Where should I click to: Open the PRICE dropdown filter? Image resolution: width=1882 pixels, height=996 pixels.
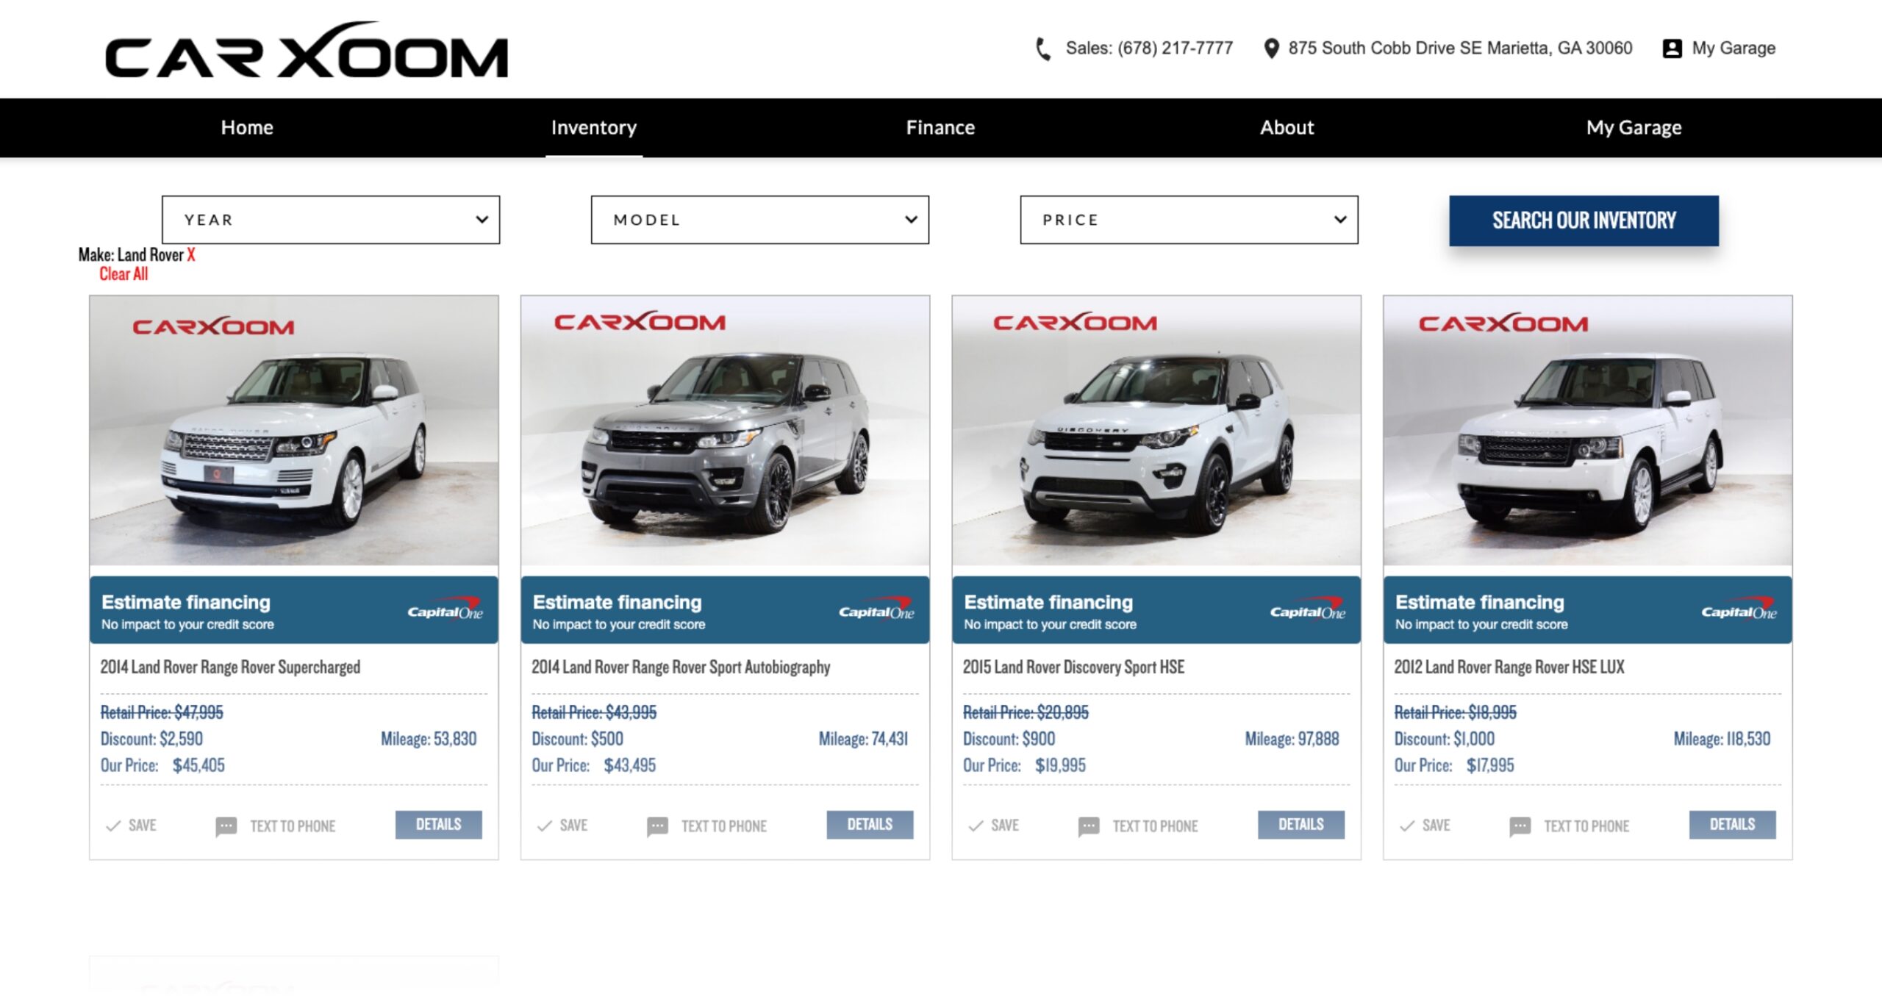[1189, 220]
